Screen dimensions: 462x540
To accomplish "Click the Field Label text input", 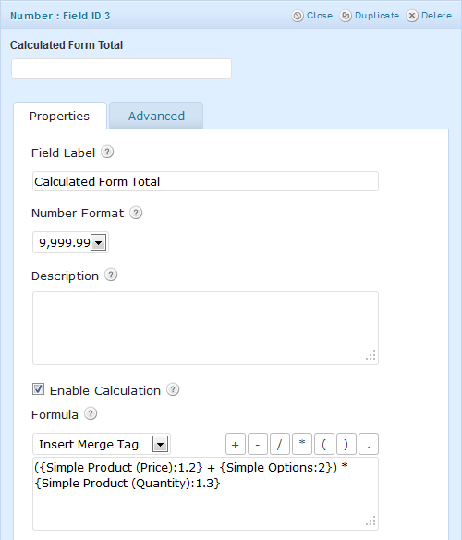I will coord(205,181).
